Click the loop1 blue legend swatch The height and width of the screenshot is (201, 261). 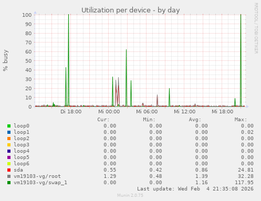(9, 132)
